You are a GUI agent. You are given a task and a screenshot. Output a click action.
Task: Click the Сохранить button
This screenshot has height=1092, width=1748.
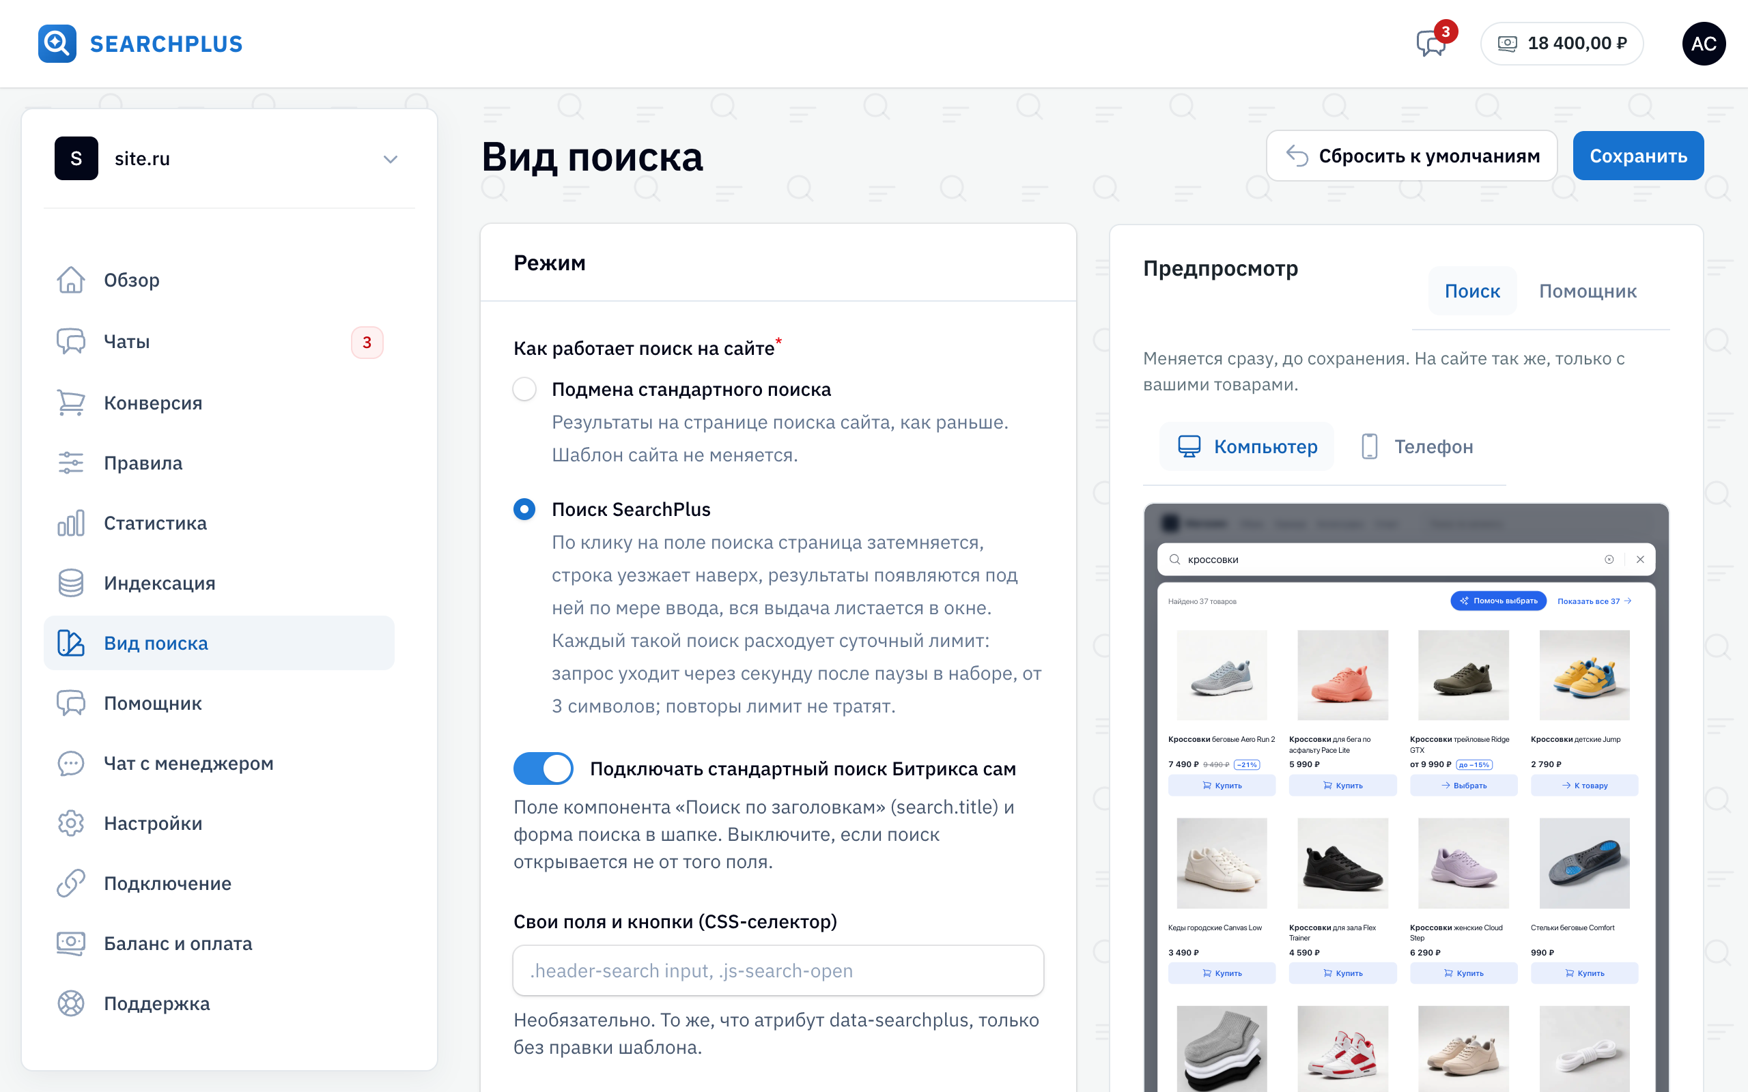pos(1638,156)
